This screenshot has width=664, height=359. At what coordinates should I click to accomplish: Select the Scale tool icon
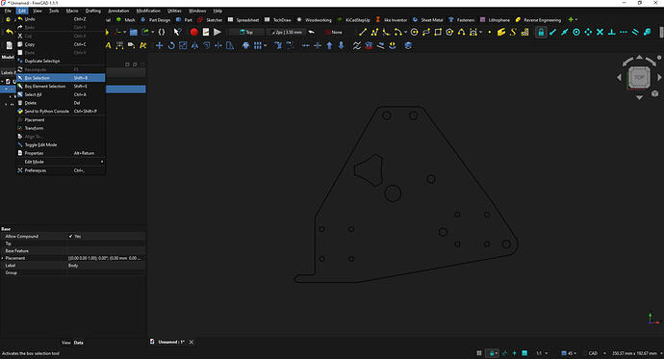[183, 45]
